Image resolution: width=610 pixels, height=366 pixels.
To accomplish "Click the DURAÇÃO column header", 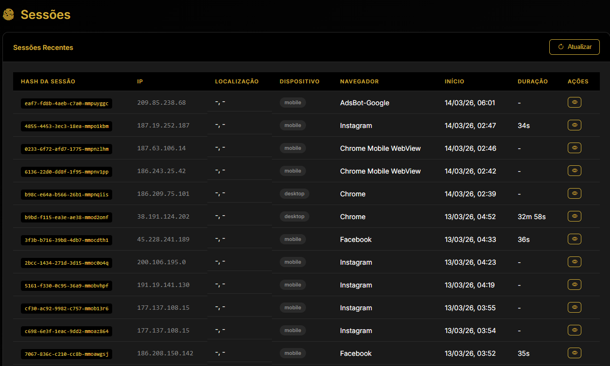I will tap(532, 81).
